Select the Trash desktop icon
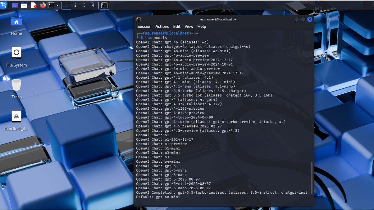 (x=16, y=89)
